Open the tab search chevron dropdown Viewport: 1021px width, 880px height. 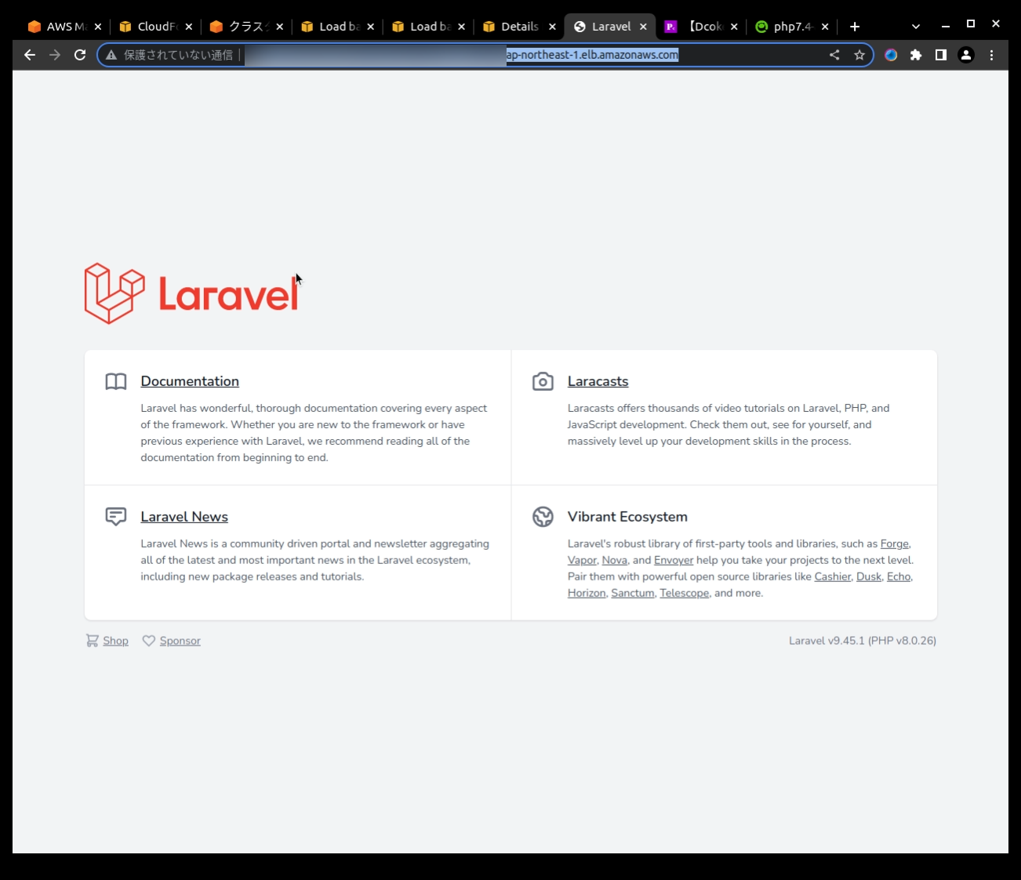[915, 26]
